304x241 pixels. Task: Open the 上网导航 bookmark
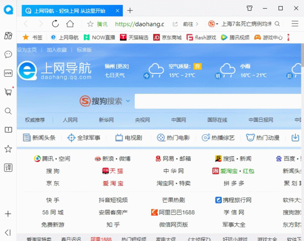point(64,37)
